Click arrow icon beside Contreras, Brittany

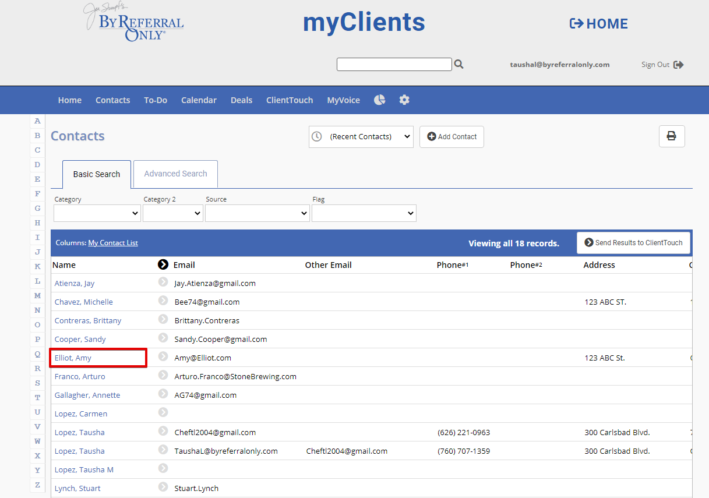163,320
